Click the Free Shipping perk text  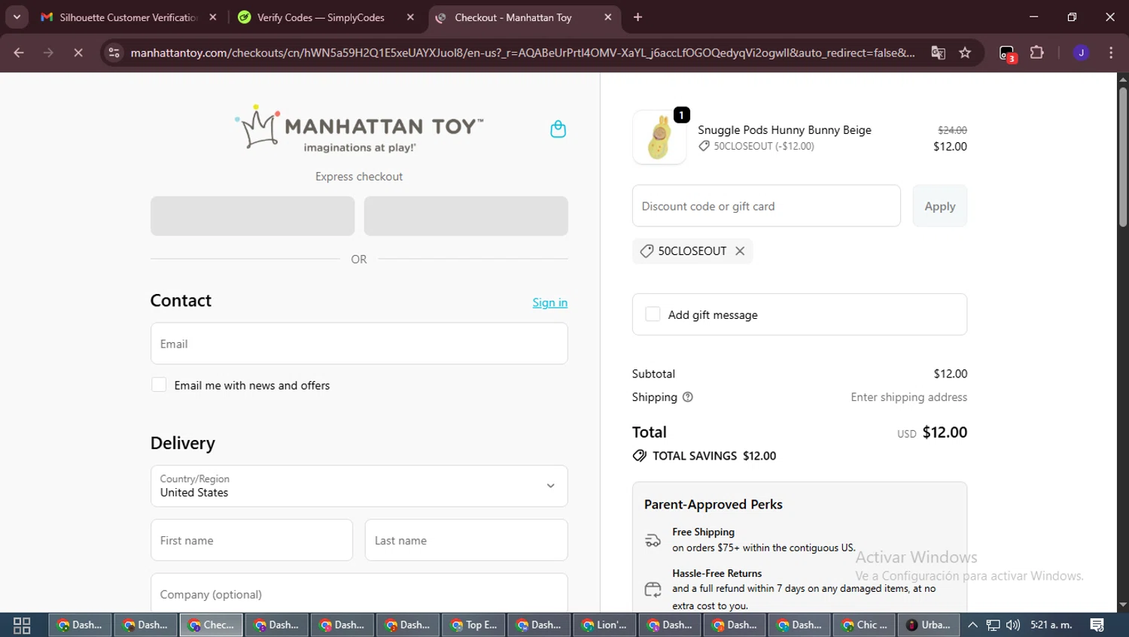coord(764,540)
